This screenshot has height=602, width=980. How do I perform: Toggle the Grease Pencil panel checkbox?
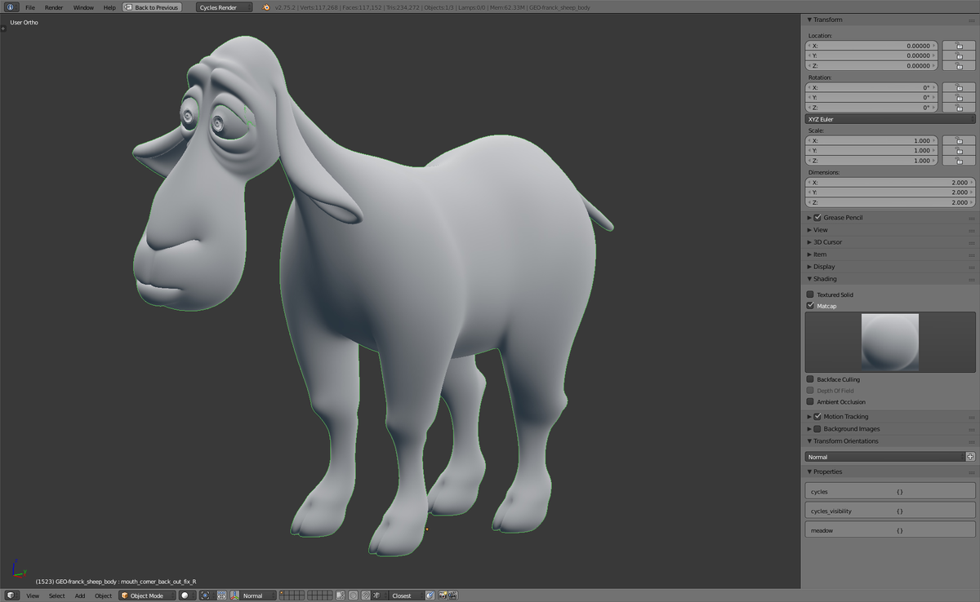click(x=817, y=218)
